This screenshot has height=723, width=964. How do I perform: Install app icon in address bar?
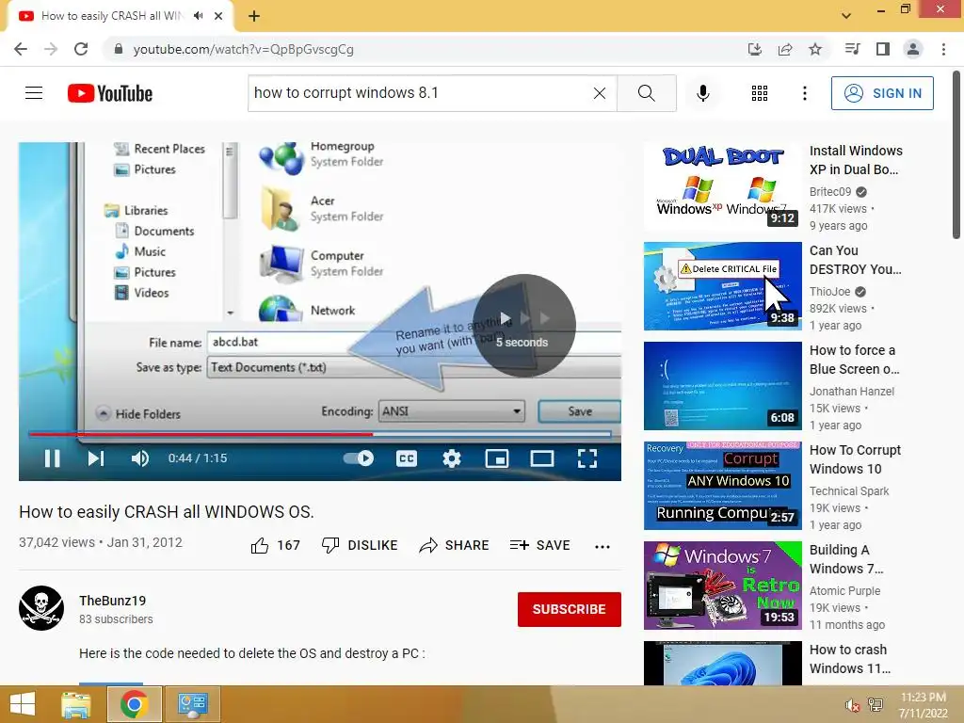pos(754,49)
